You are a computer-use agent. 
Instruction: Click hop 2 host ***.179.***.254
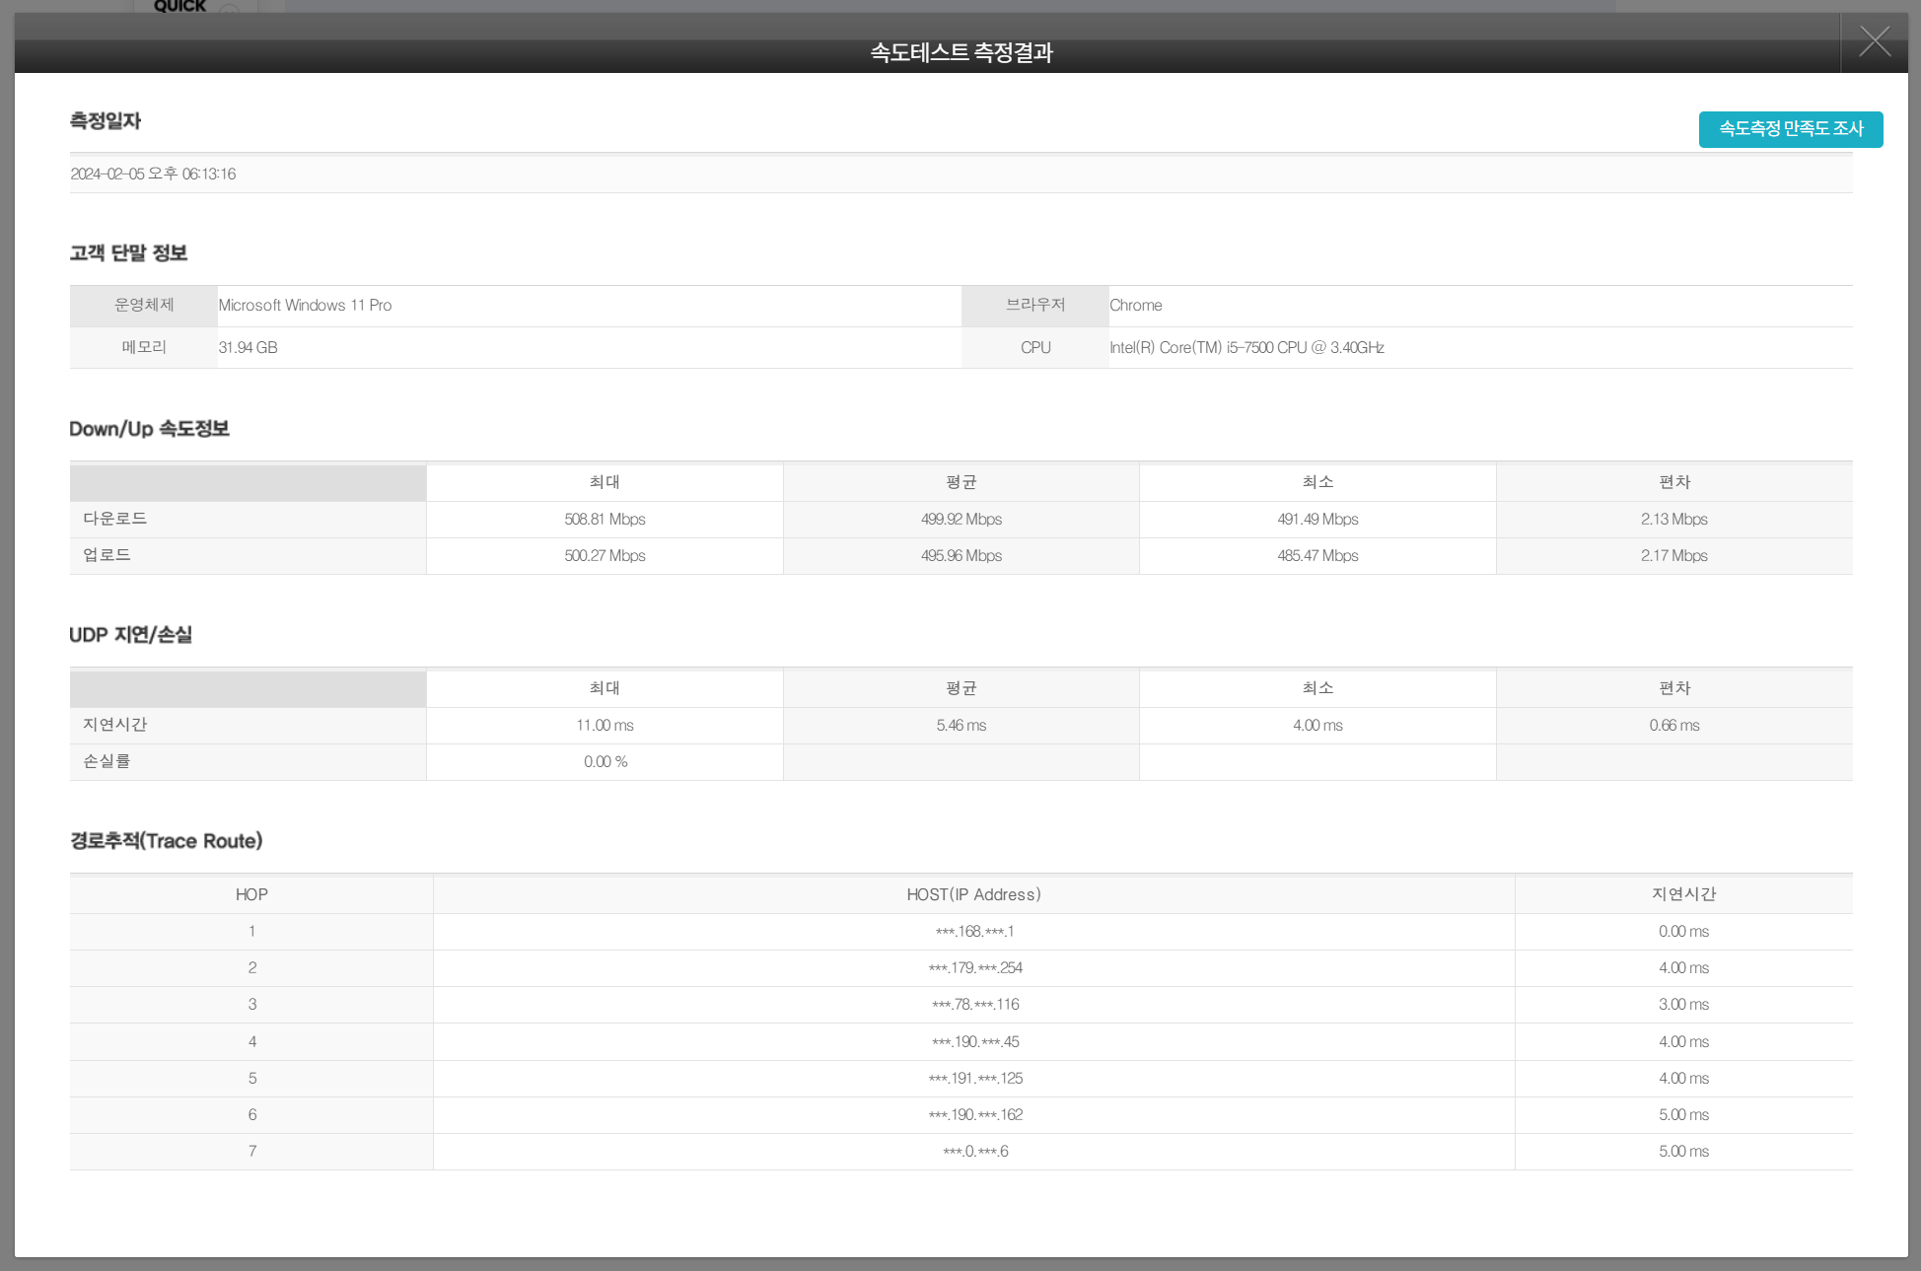coord(974,968)
